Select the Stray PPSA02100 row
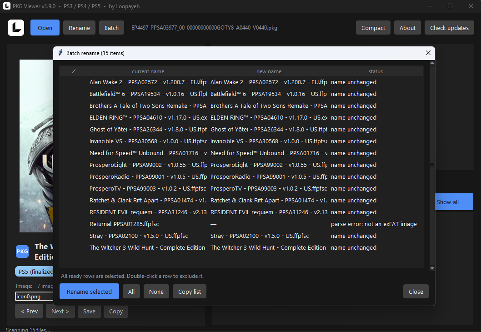Image resolution: width=481 pixels, height=332 pixels. (x=241, y=236)
